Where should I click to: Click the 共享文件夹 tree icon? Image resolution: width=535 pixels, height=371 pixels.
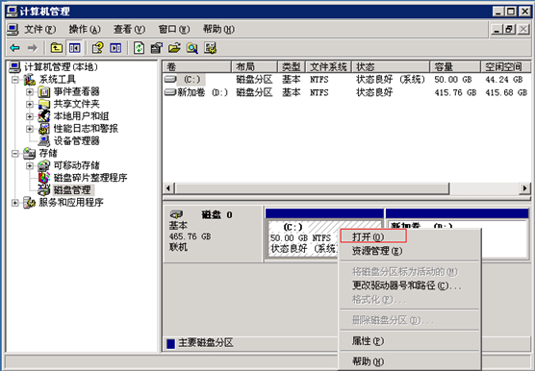coord(44,104)
